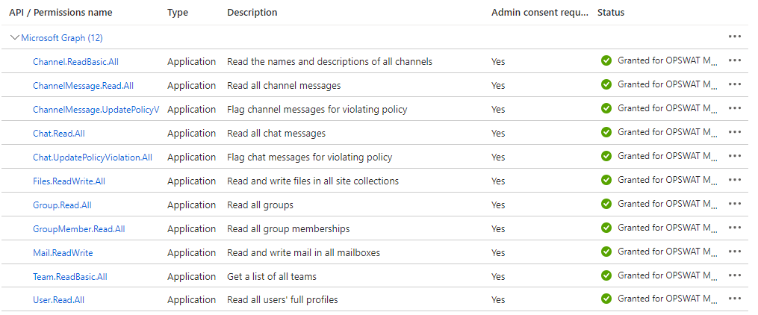Open ellipsis menu for Files.ReadWrite.All row
The image size is (758, 315).
(x=734, y=180)
